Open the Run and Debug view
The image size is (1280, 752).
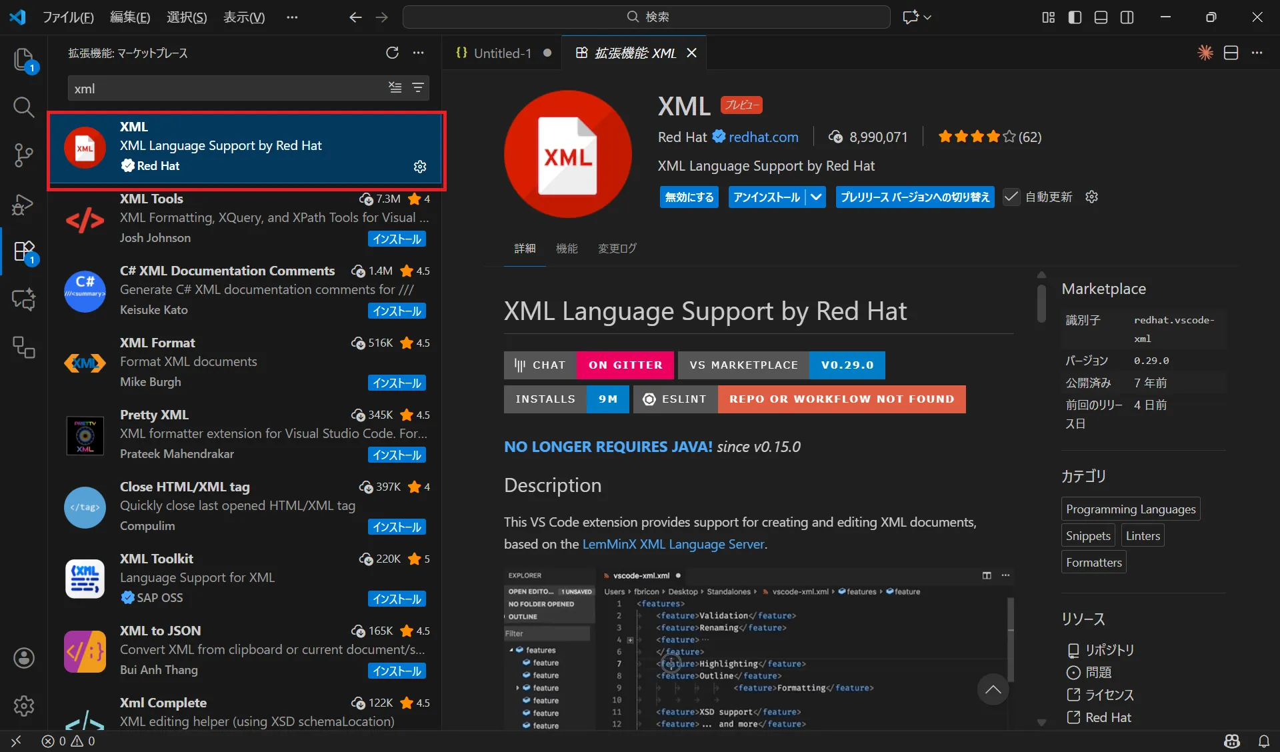[23, 205]
